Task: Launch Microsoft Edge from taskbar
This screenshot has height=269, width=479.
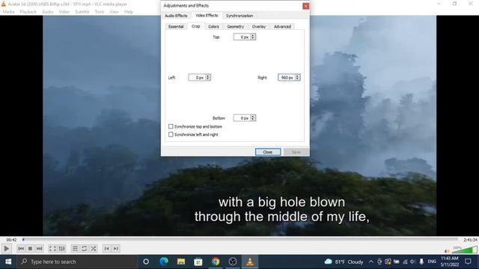Action: tap(164, 262)
